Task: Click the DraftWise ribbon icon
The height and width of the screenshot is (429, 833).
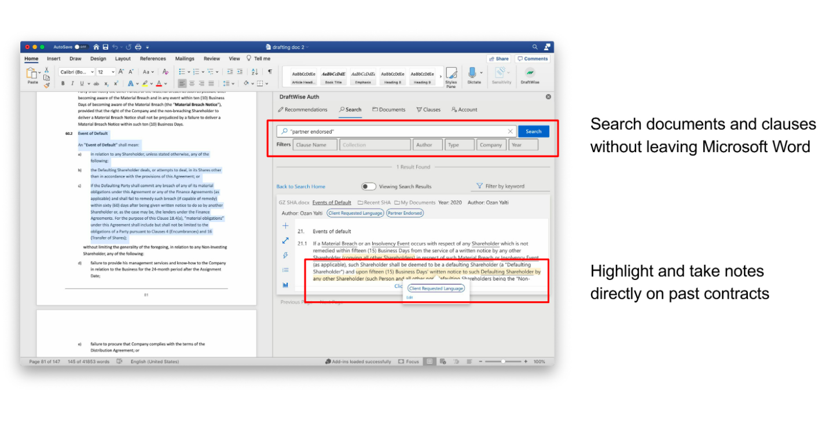Action: tap(530, 76)
